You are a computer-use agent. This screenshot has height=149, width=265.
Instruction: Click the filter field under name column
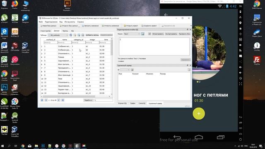65,42
